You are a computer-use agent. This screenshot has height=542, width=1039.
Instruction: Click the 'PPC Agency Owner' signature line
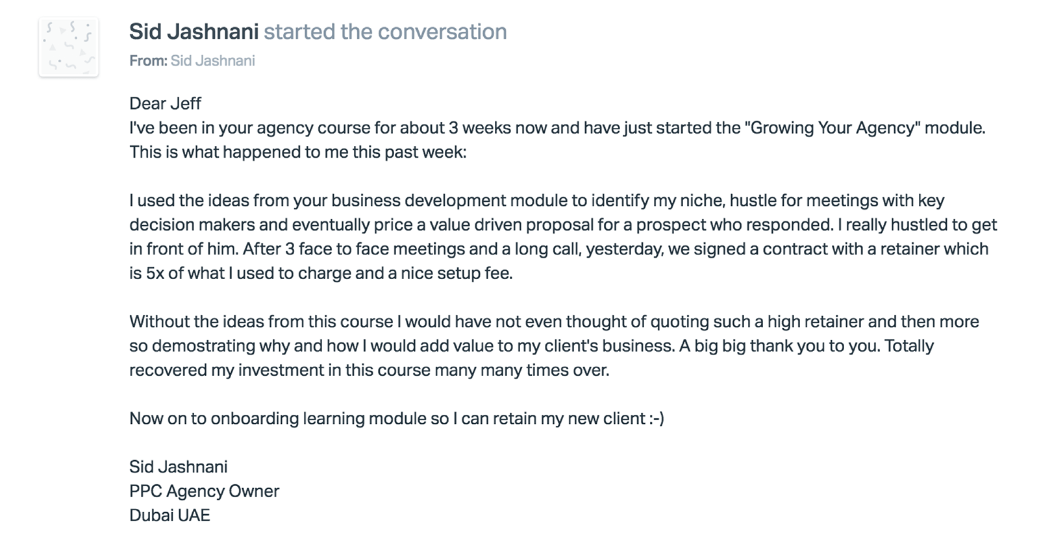[204, 491]
